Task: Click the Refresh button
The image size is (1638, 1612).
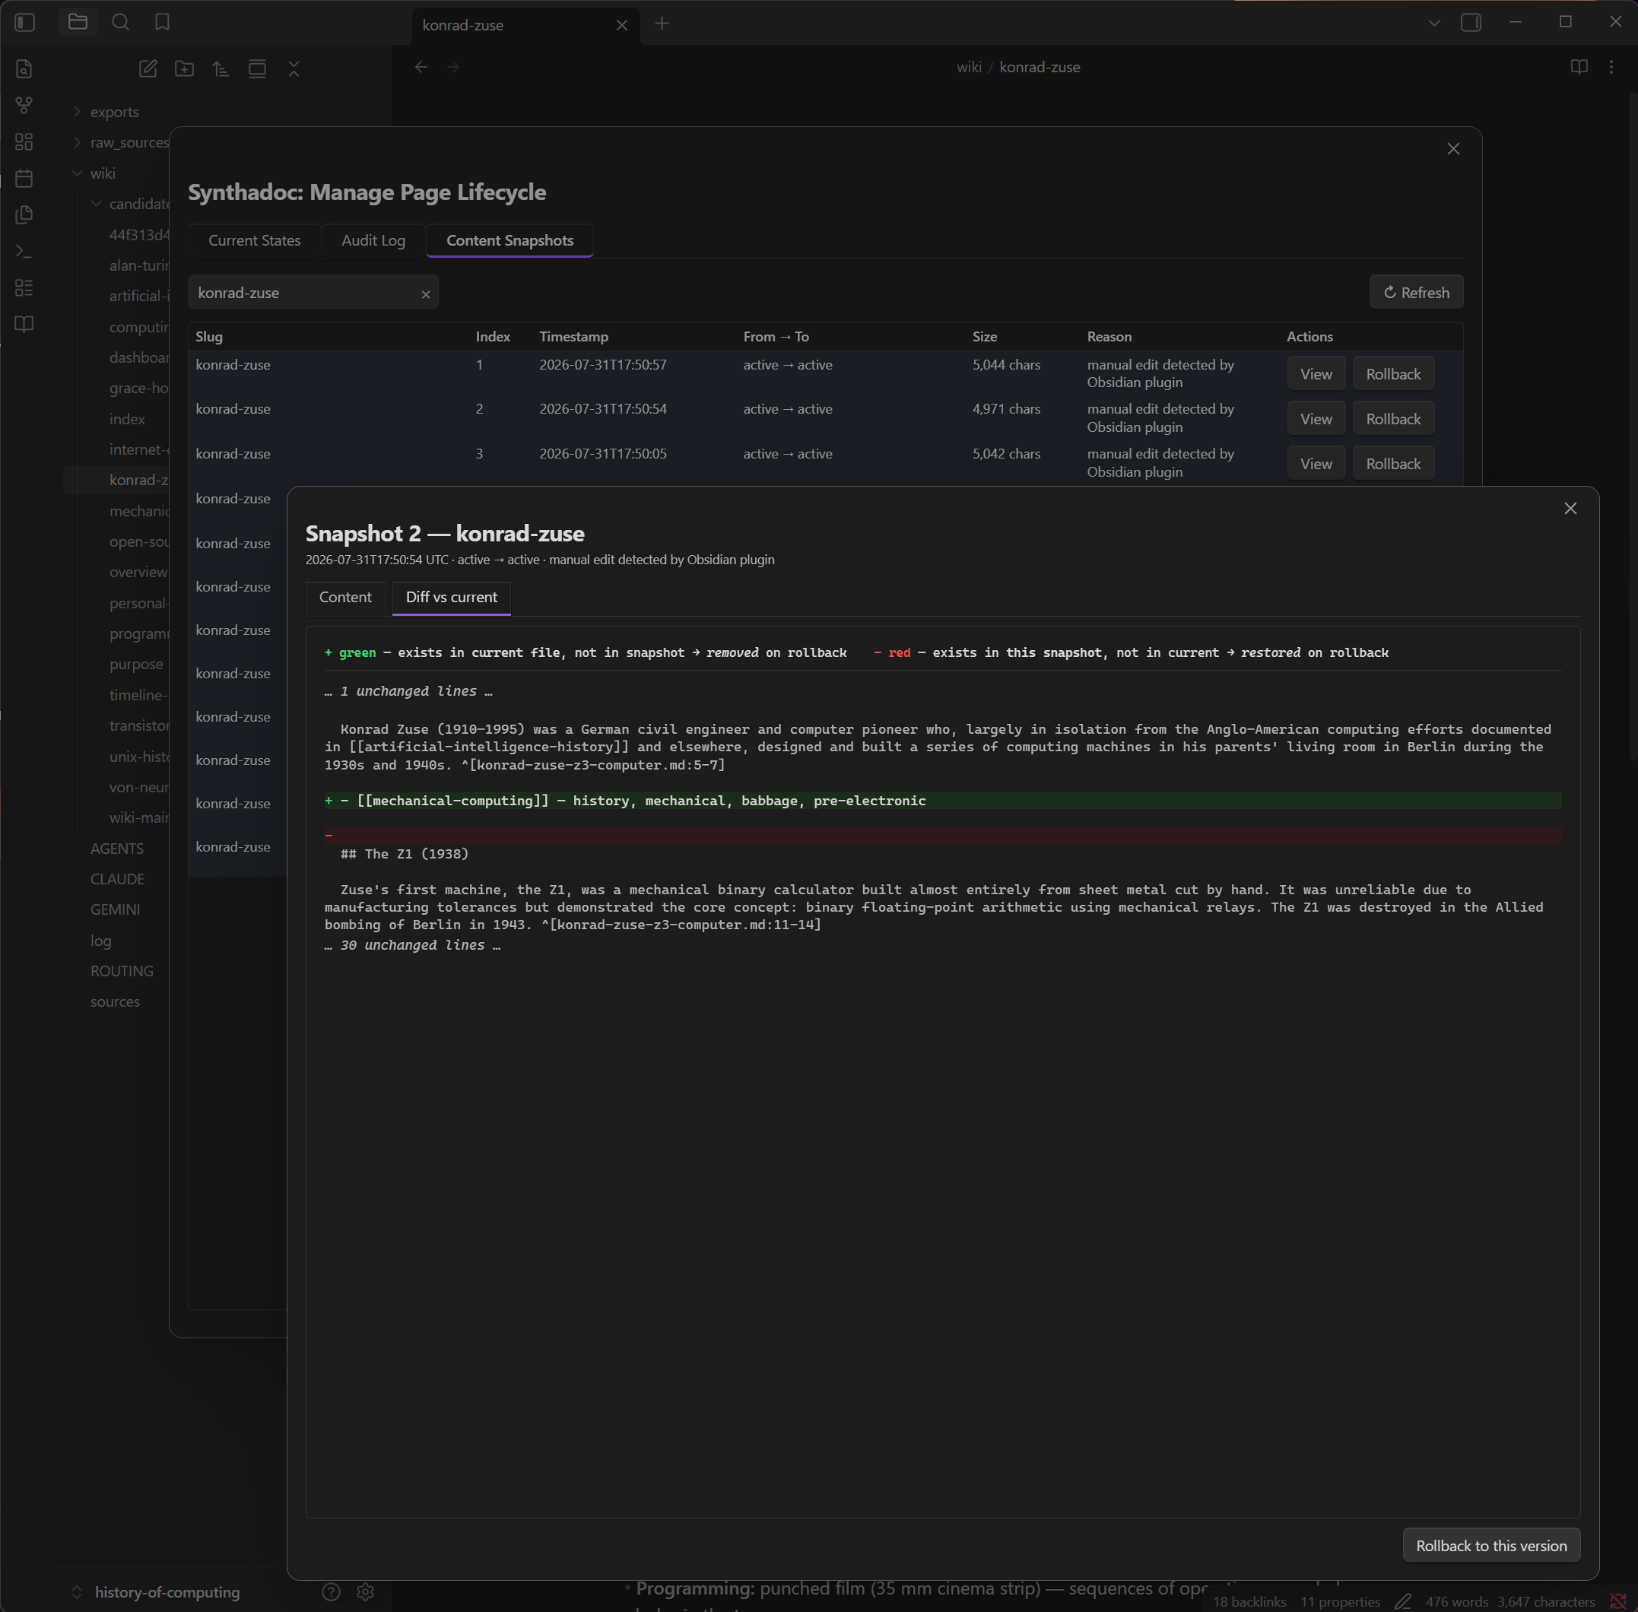Action: [1416, 292]
